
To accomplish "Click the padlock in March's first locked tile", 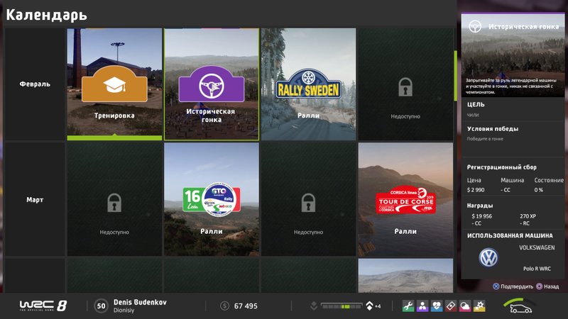I will pyautogui.click(x=114, y=203).
